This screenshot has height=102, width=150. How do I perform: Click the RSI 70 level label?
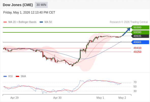pyautogui.click(x=135, y=82)
